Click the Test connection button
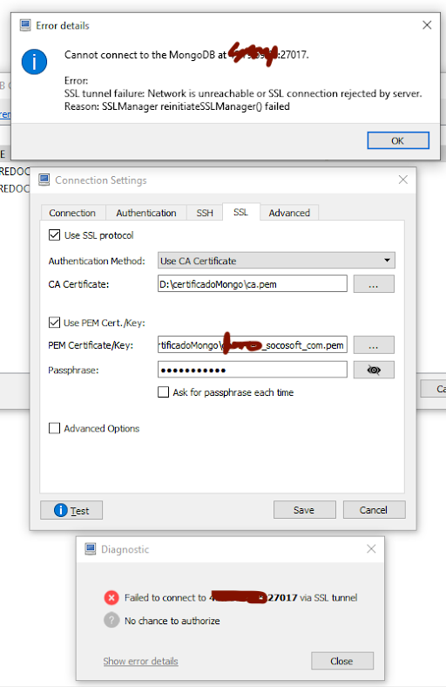Screen dimensions: 446x687 pyautogui.click(x=71, y=510)
